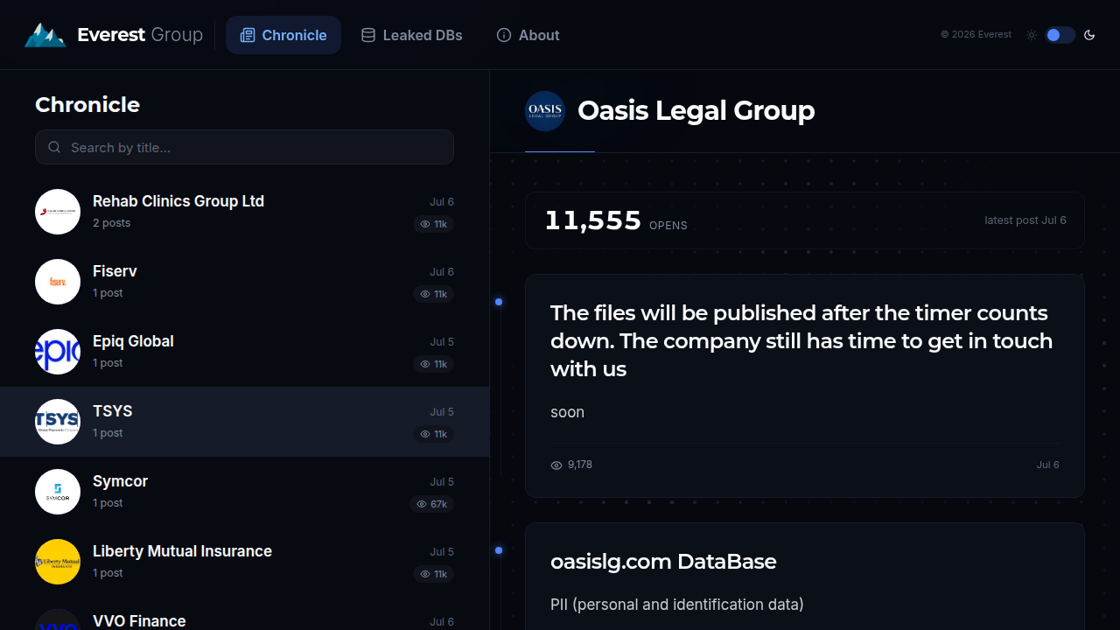Click the sun icon beside the theme switch

(1032, 35)
